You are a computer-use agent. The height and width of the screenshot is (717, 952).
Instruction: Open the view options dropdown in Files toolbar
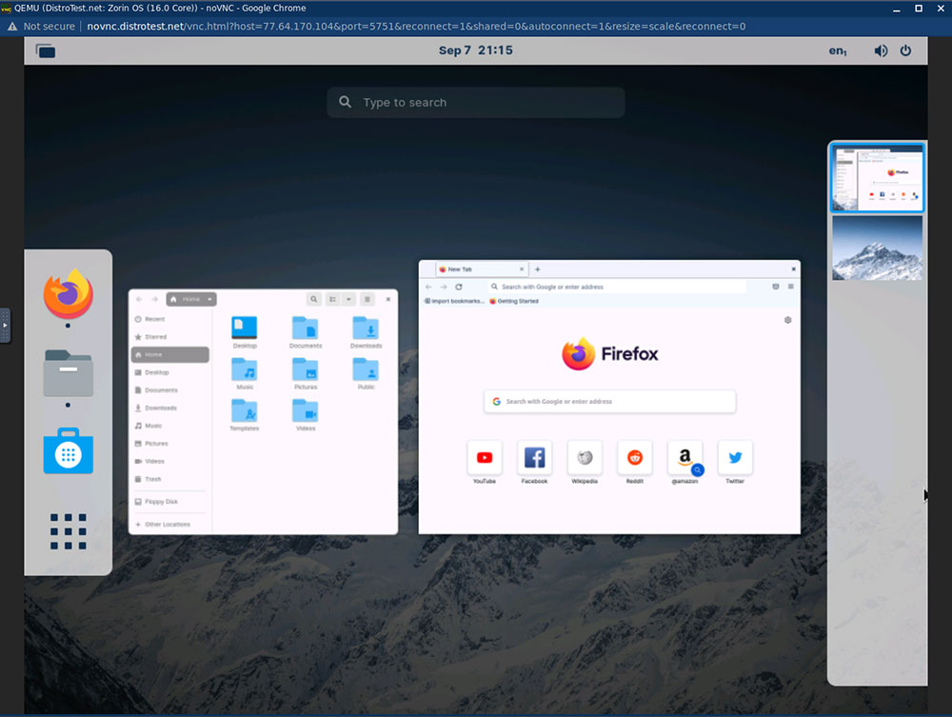click(x=349, y=298)
